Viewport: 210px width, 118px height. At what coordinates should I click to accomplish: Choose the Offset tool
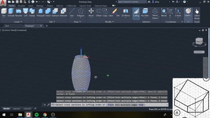[x=98, y=12]
